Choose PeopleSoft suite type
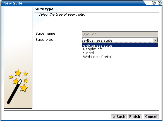The width and height of the screenshot is (163, 122). pos(120,49)
